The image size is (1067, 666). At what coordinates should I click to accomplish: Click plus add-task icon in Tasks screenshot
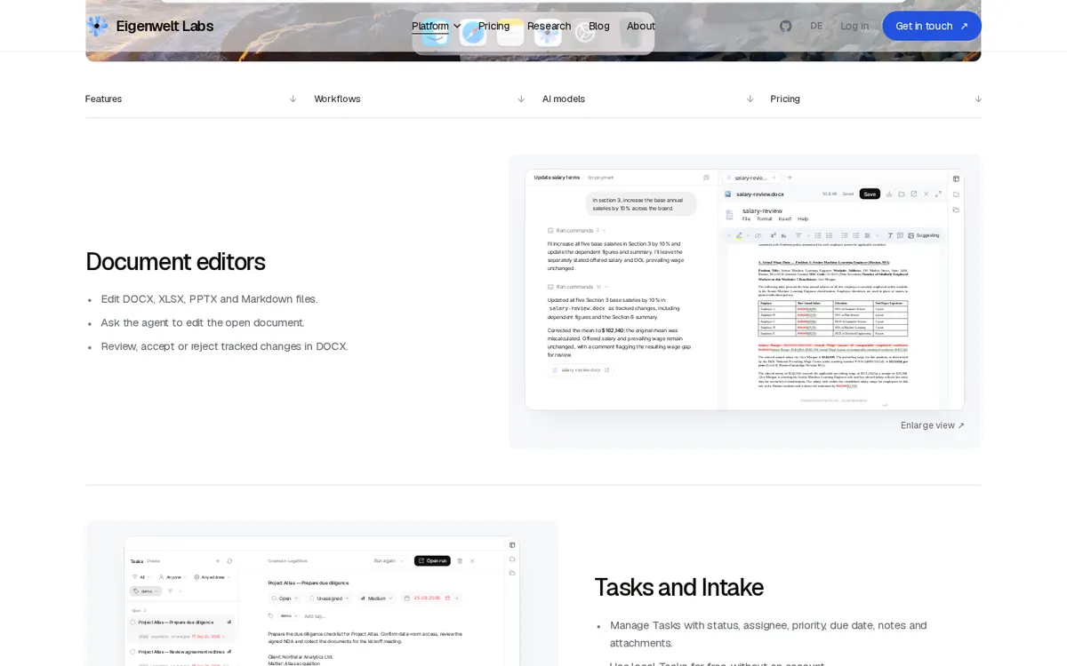click(x=218, y=561)
